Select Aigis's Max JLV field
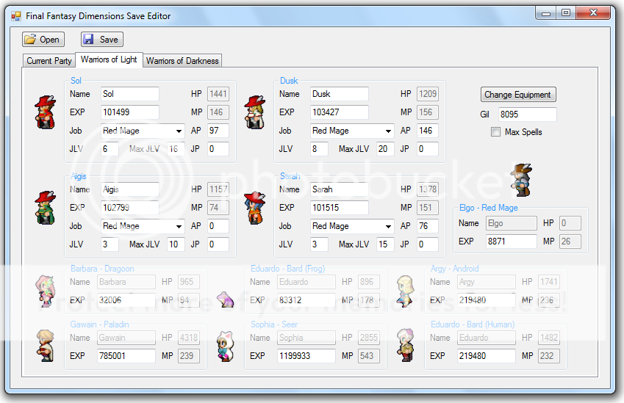 point(175,244)
